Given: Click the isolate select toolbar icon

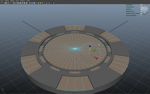Looking at the screenshot, I should [x=46, y=3].
